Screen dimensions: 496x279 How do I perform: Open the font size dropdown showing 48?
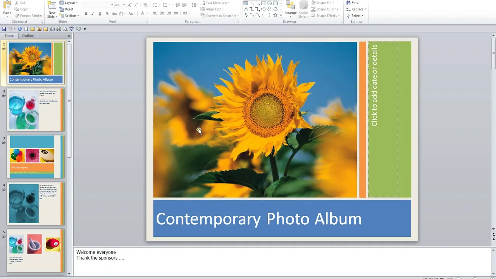point(124,5)
